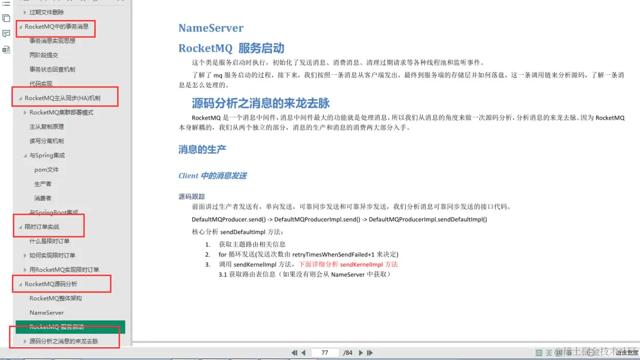Click the RocketMQ中的事务消息 outline title

coord(56,26)
